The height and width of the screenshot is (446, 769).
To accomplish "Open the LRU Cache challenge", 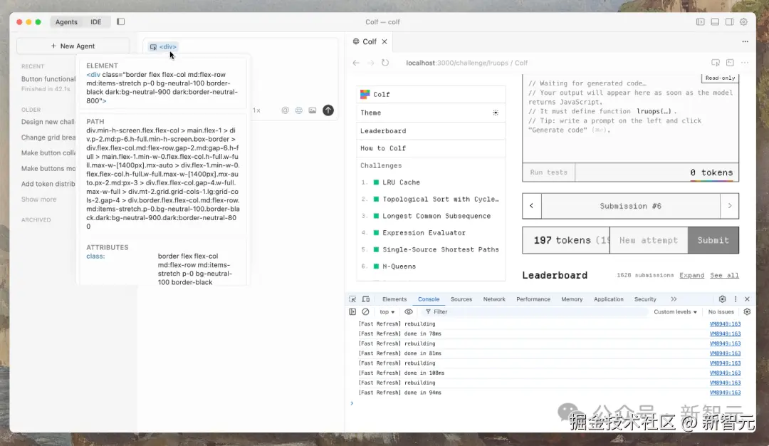I will pyautogui.click(x=401, y=182).
